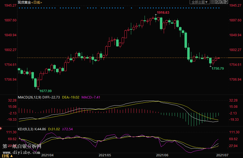Image resolution: width=243 pixels, height=158 pixels.
Task: Click the www.diyizby.com watermark link
Action: (22, 153)
